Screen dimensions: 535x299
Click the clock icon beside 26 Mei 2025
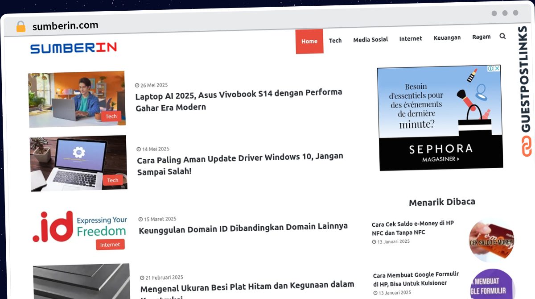tap(137, 85)
